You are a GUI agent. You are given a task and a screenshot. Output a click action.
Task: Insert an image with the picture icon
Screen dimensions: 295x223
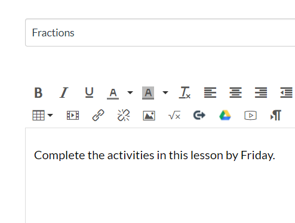(149, 116)
